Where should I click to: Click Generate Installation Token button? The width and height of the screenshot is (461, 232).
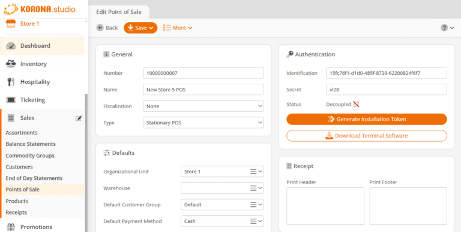[367, 119]
